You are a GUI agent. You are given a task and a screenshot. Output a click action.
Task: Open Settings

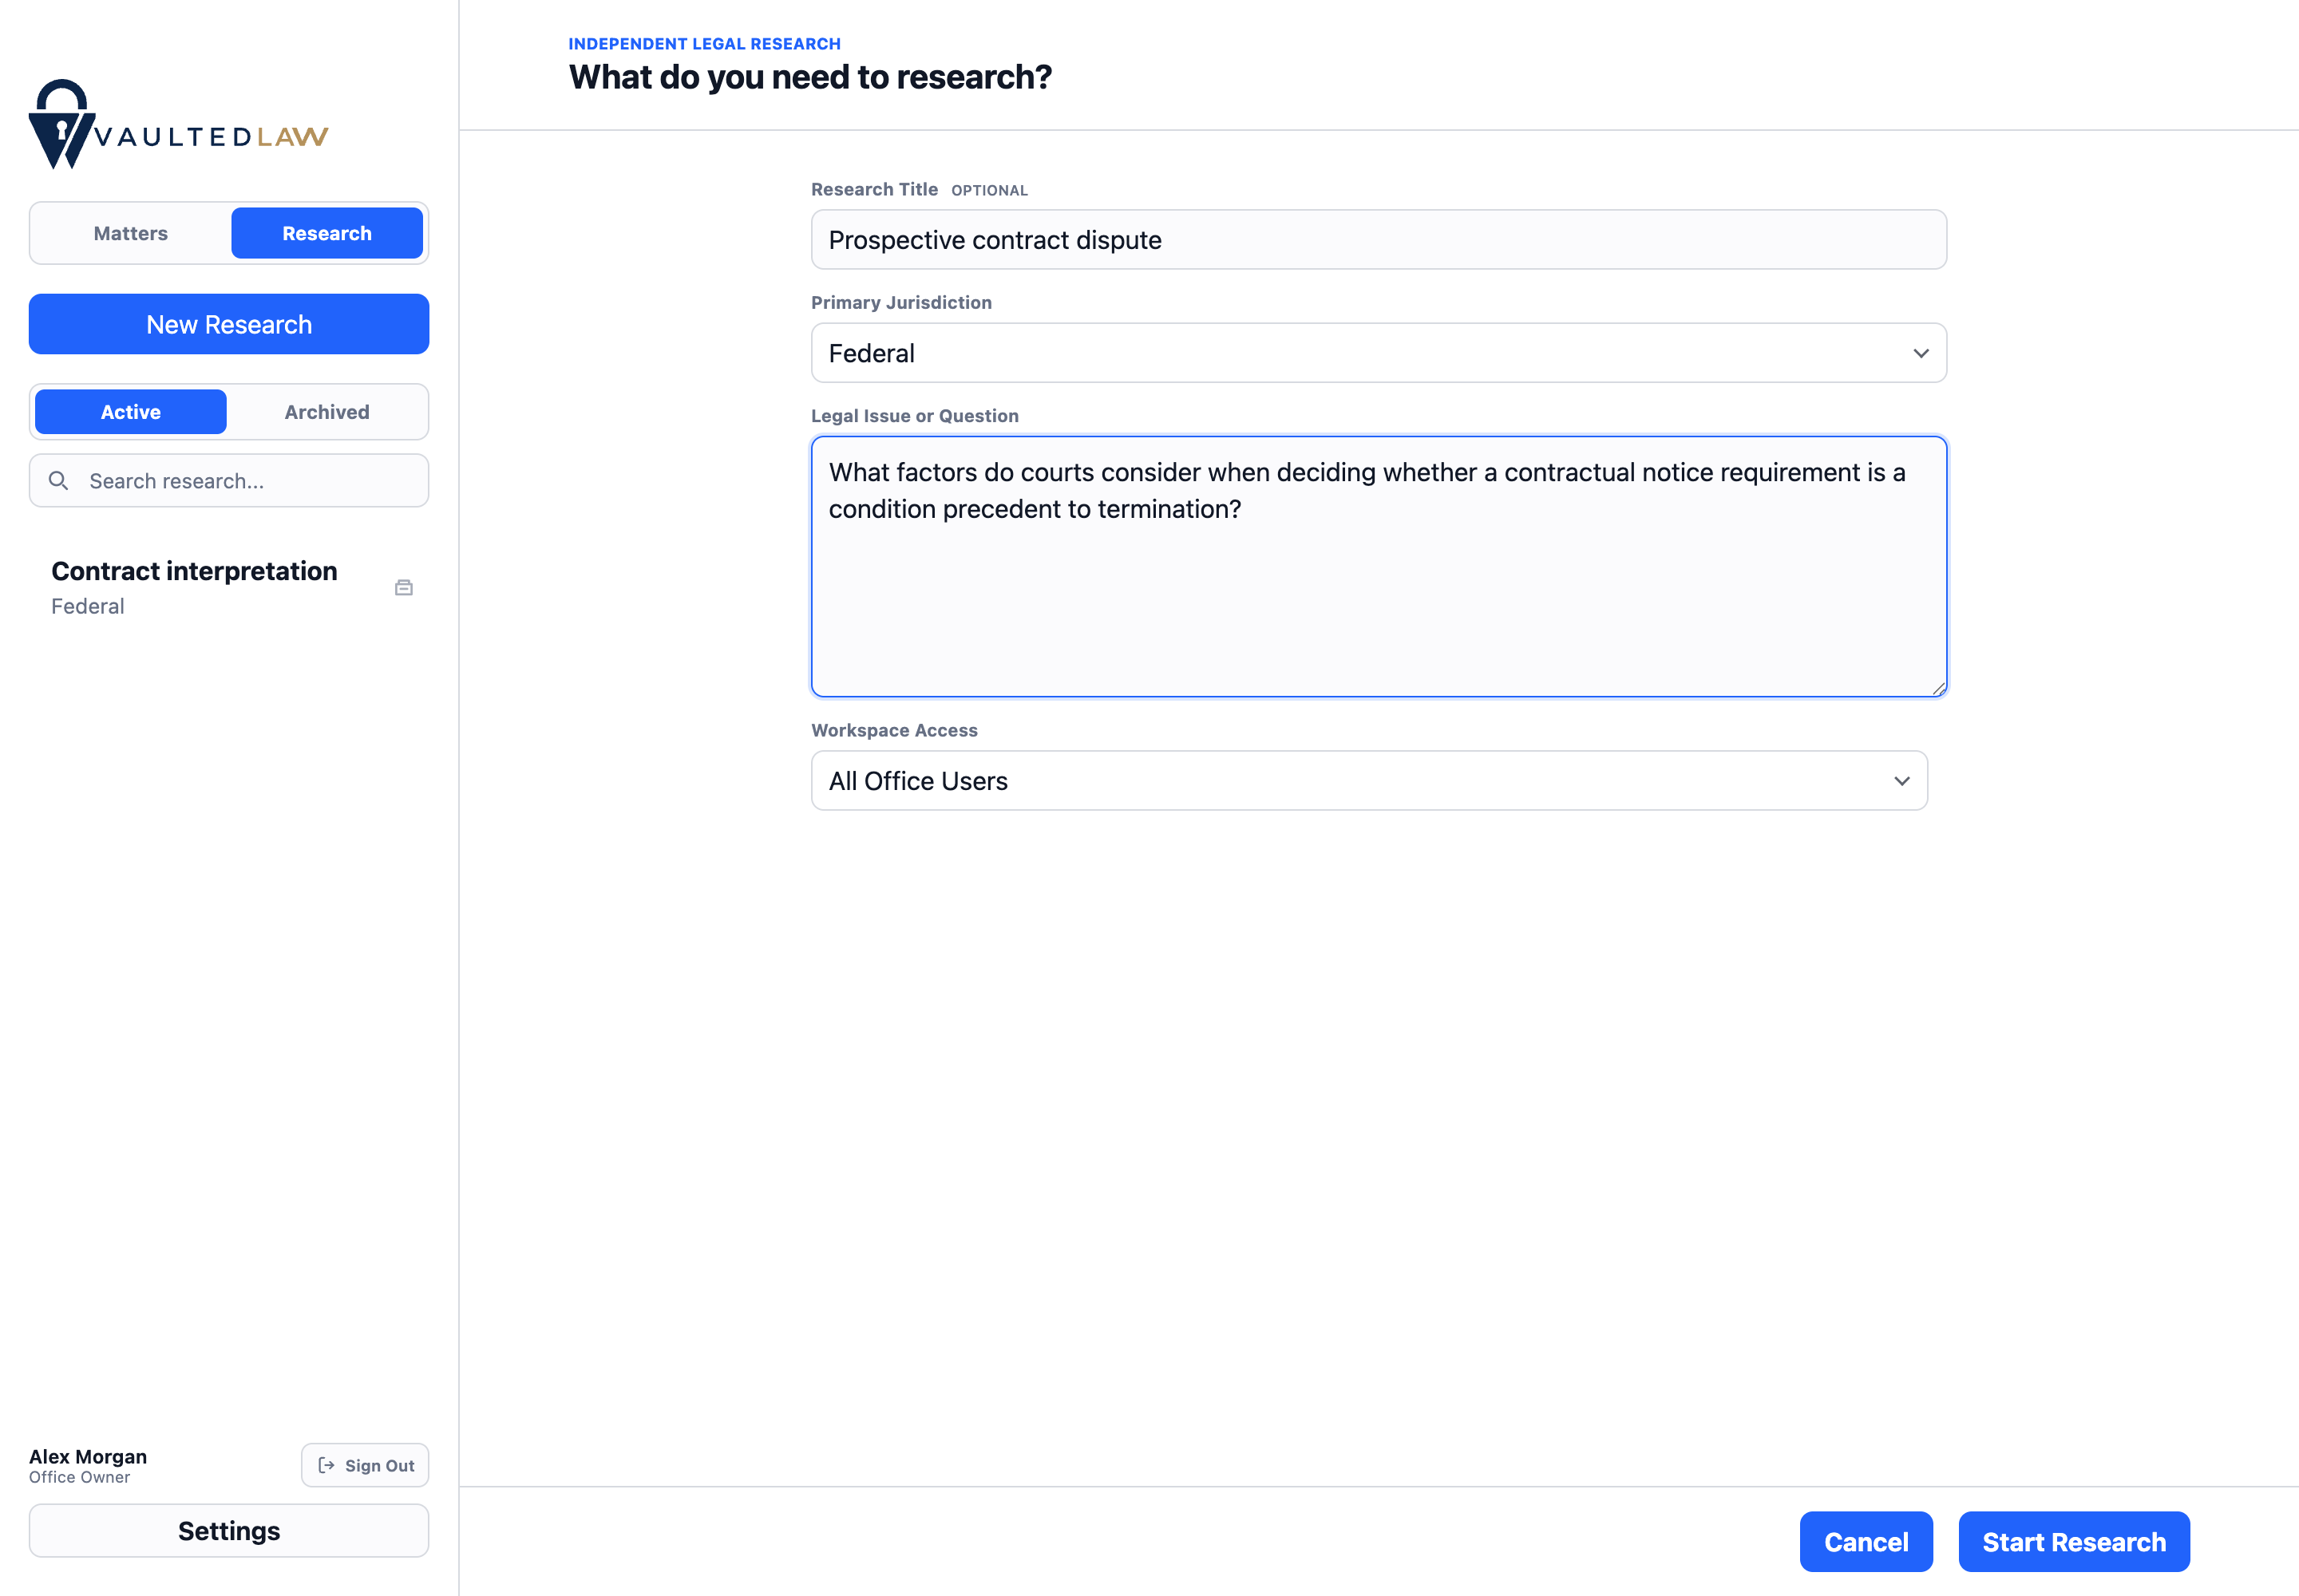[229, 1531]
